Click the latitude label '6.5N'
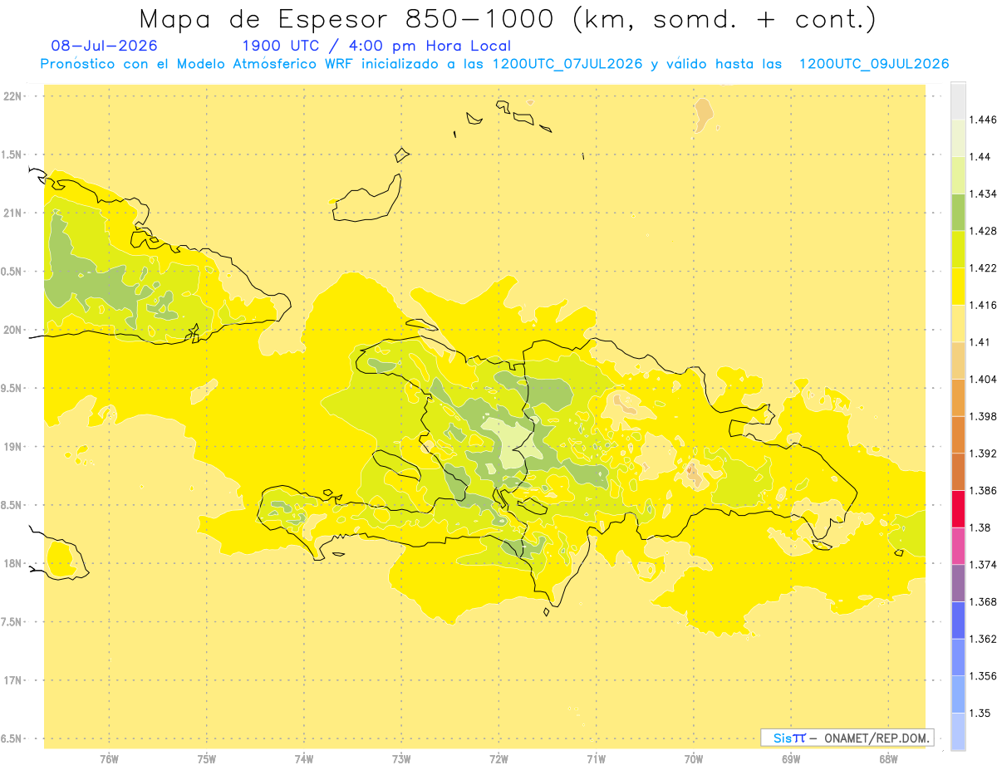This screenshot has width=997, height=770. (x=12, y=738)
